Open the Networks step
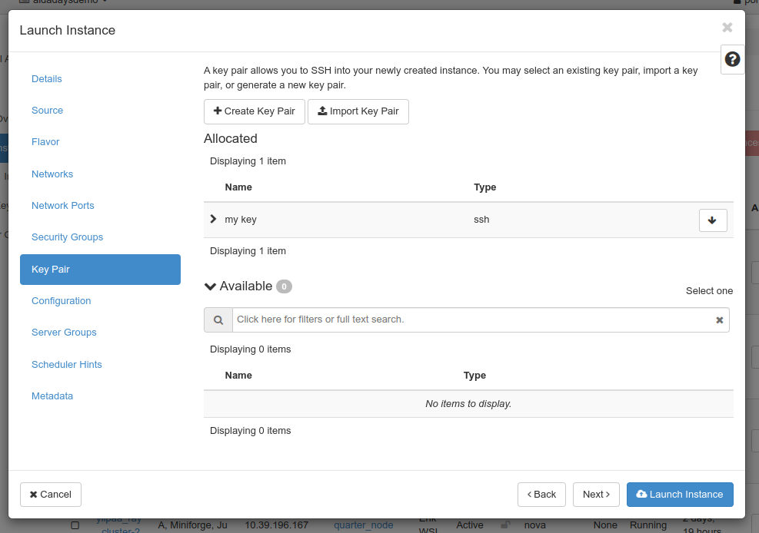This screenshot has width=759, height=533. click(x=52, y=174)
